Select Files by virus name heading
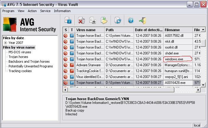 (x=19, y=47)
